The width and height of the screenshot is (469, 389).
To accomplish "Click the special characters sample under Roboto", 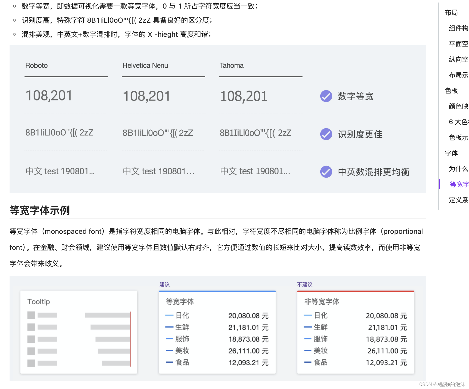I will click(x=59, y=133).
